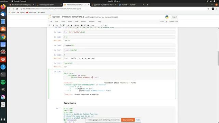Image resolution: width=219 pixels, height=123 pixels.
Task: Click the Python logo icon
Action: click(167, 17)
